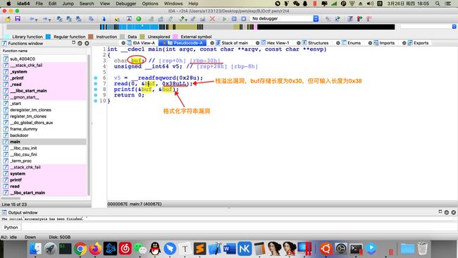Open the forward arrow history dropdown
Screen dimensions: 458x258
coord(49,20)
